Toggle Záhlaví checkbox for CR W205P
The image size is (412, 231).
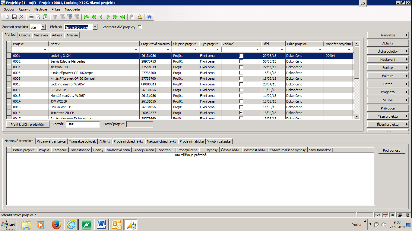pyautogui.click(x=241, y=90)
